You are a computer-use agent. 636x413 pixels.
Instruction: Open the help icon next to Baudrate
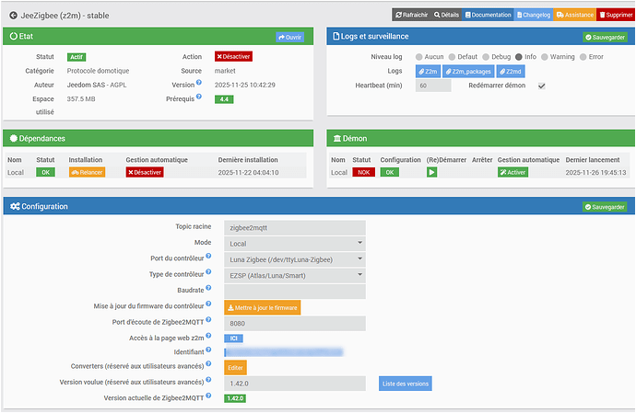(x=208, y=288)
